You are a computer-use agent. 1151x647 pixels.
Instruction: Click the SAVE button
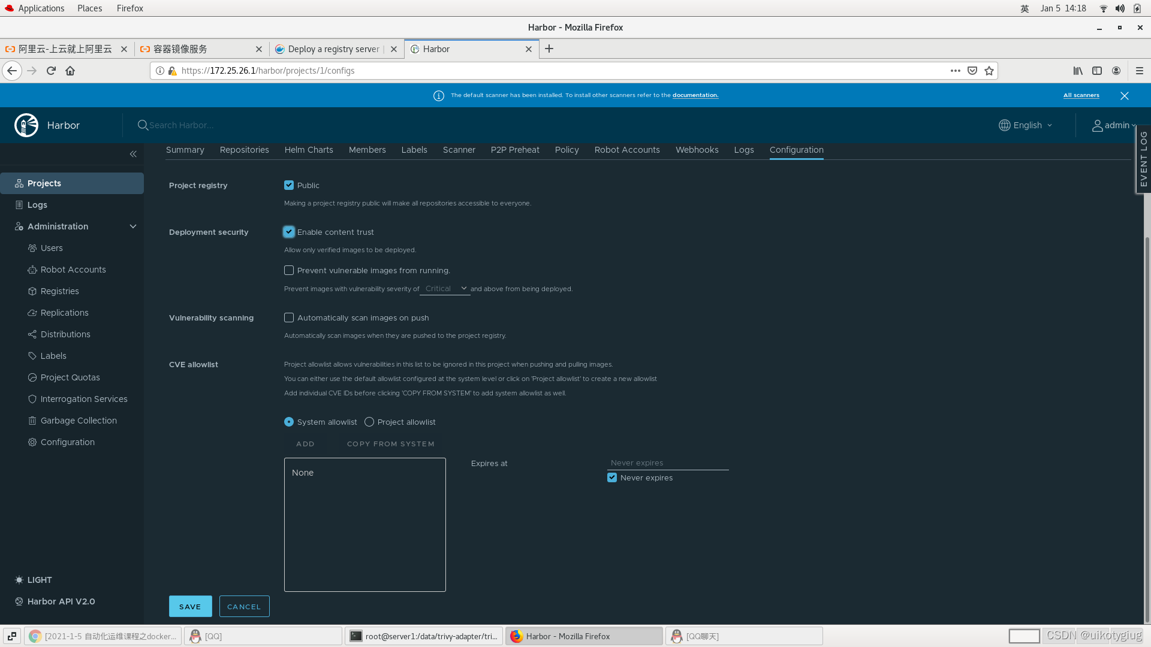click(x=191, y=606)
